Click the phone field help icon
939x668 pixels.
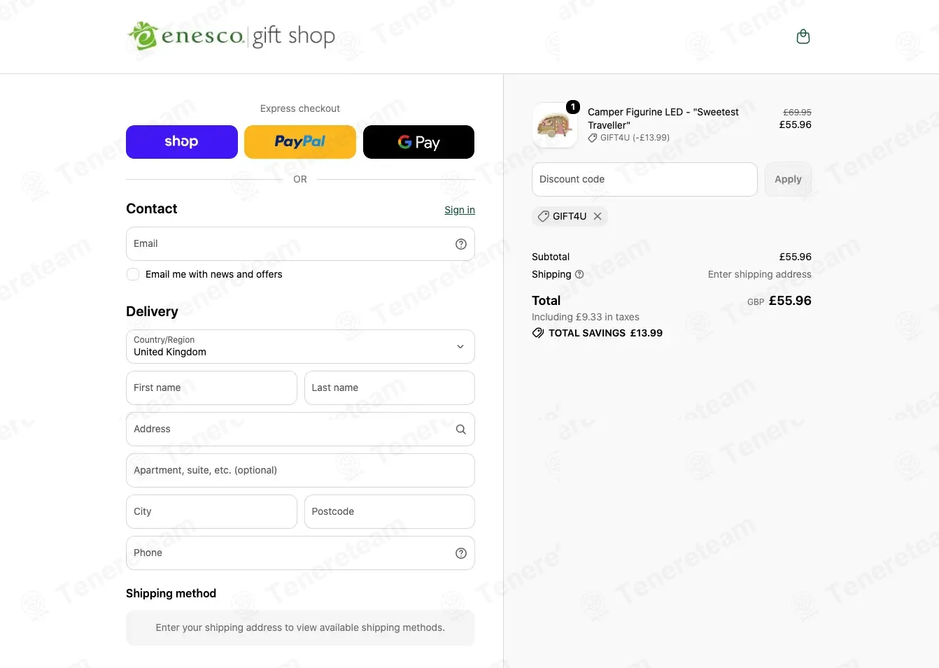[x=461, y=553]
